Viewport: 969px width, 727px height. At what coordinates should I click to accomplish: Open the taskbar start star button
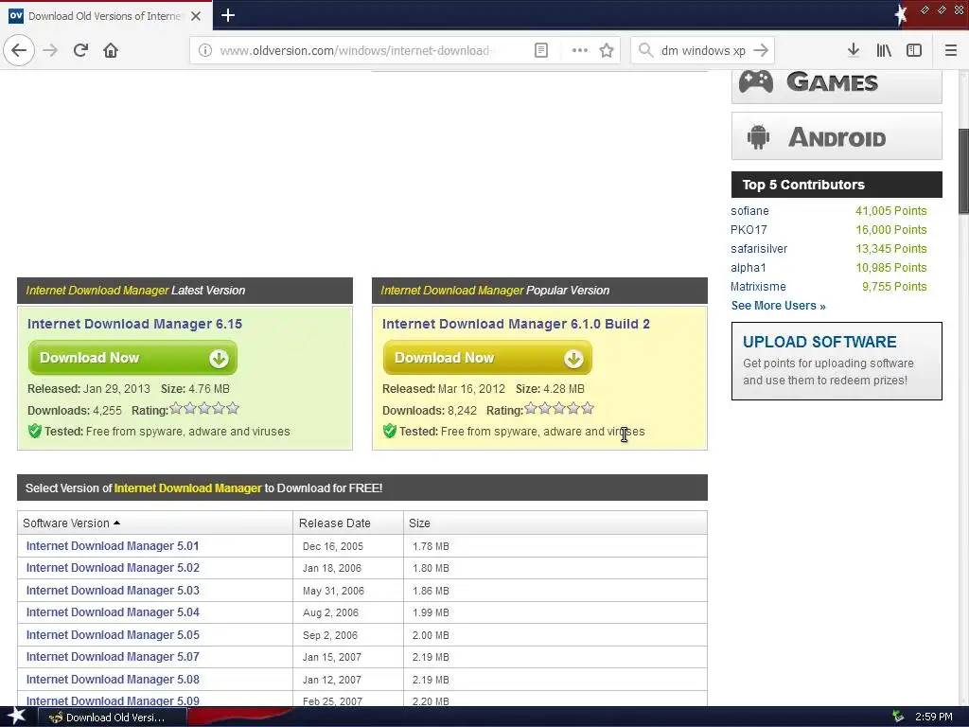[x=16, y=716]
